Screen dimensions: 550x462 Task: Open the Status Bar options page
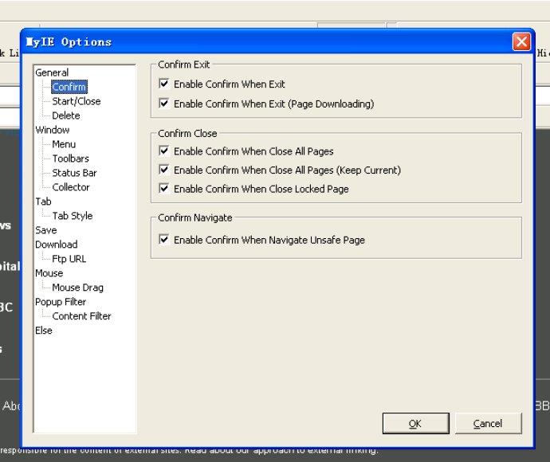74,173
